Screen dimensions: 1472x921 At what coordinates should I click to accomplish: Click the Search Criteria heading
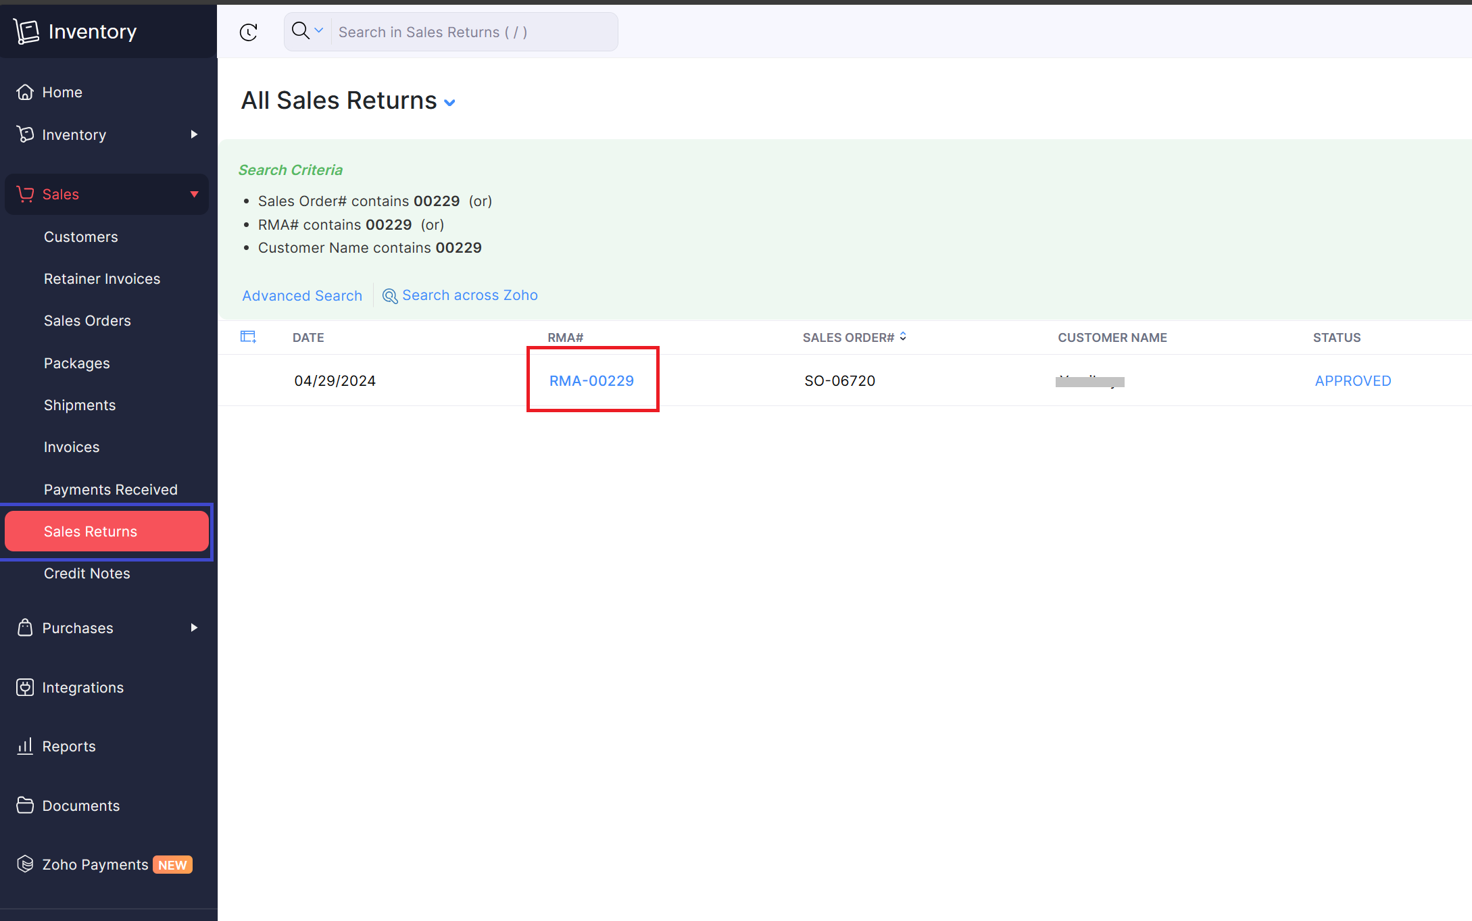(x=291, y=170)
